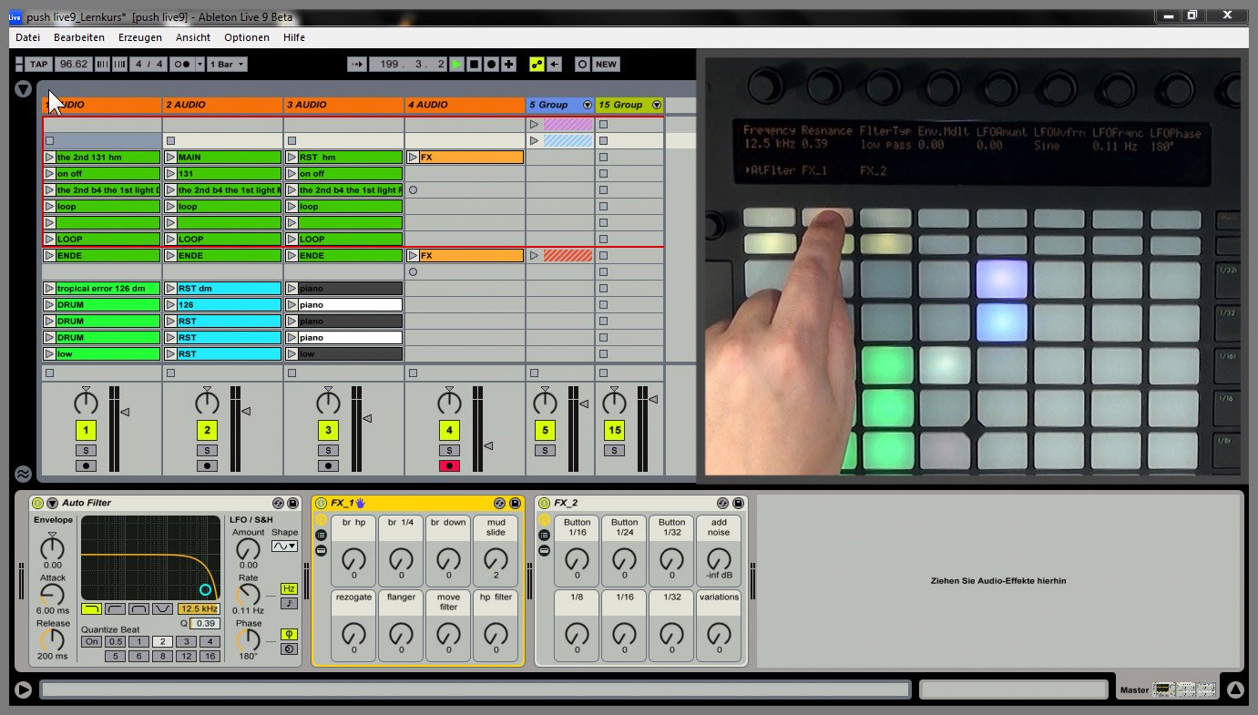Viewport: 1258px width, 715px height.
Task: Open the 1 Bar quantization dropdown
Action: [227, 64]
